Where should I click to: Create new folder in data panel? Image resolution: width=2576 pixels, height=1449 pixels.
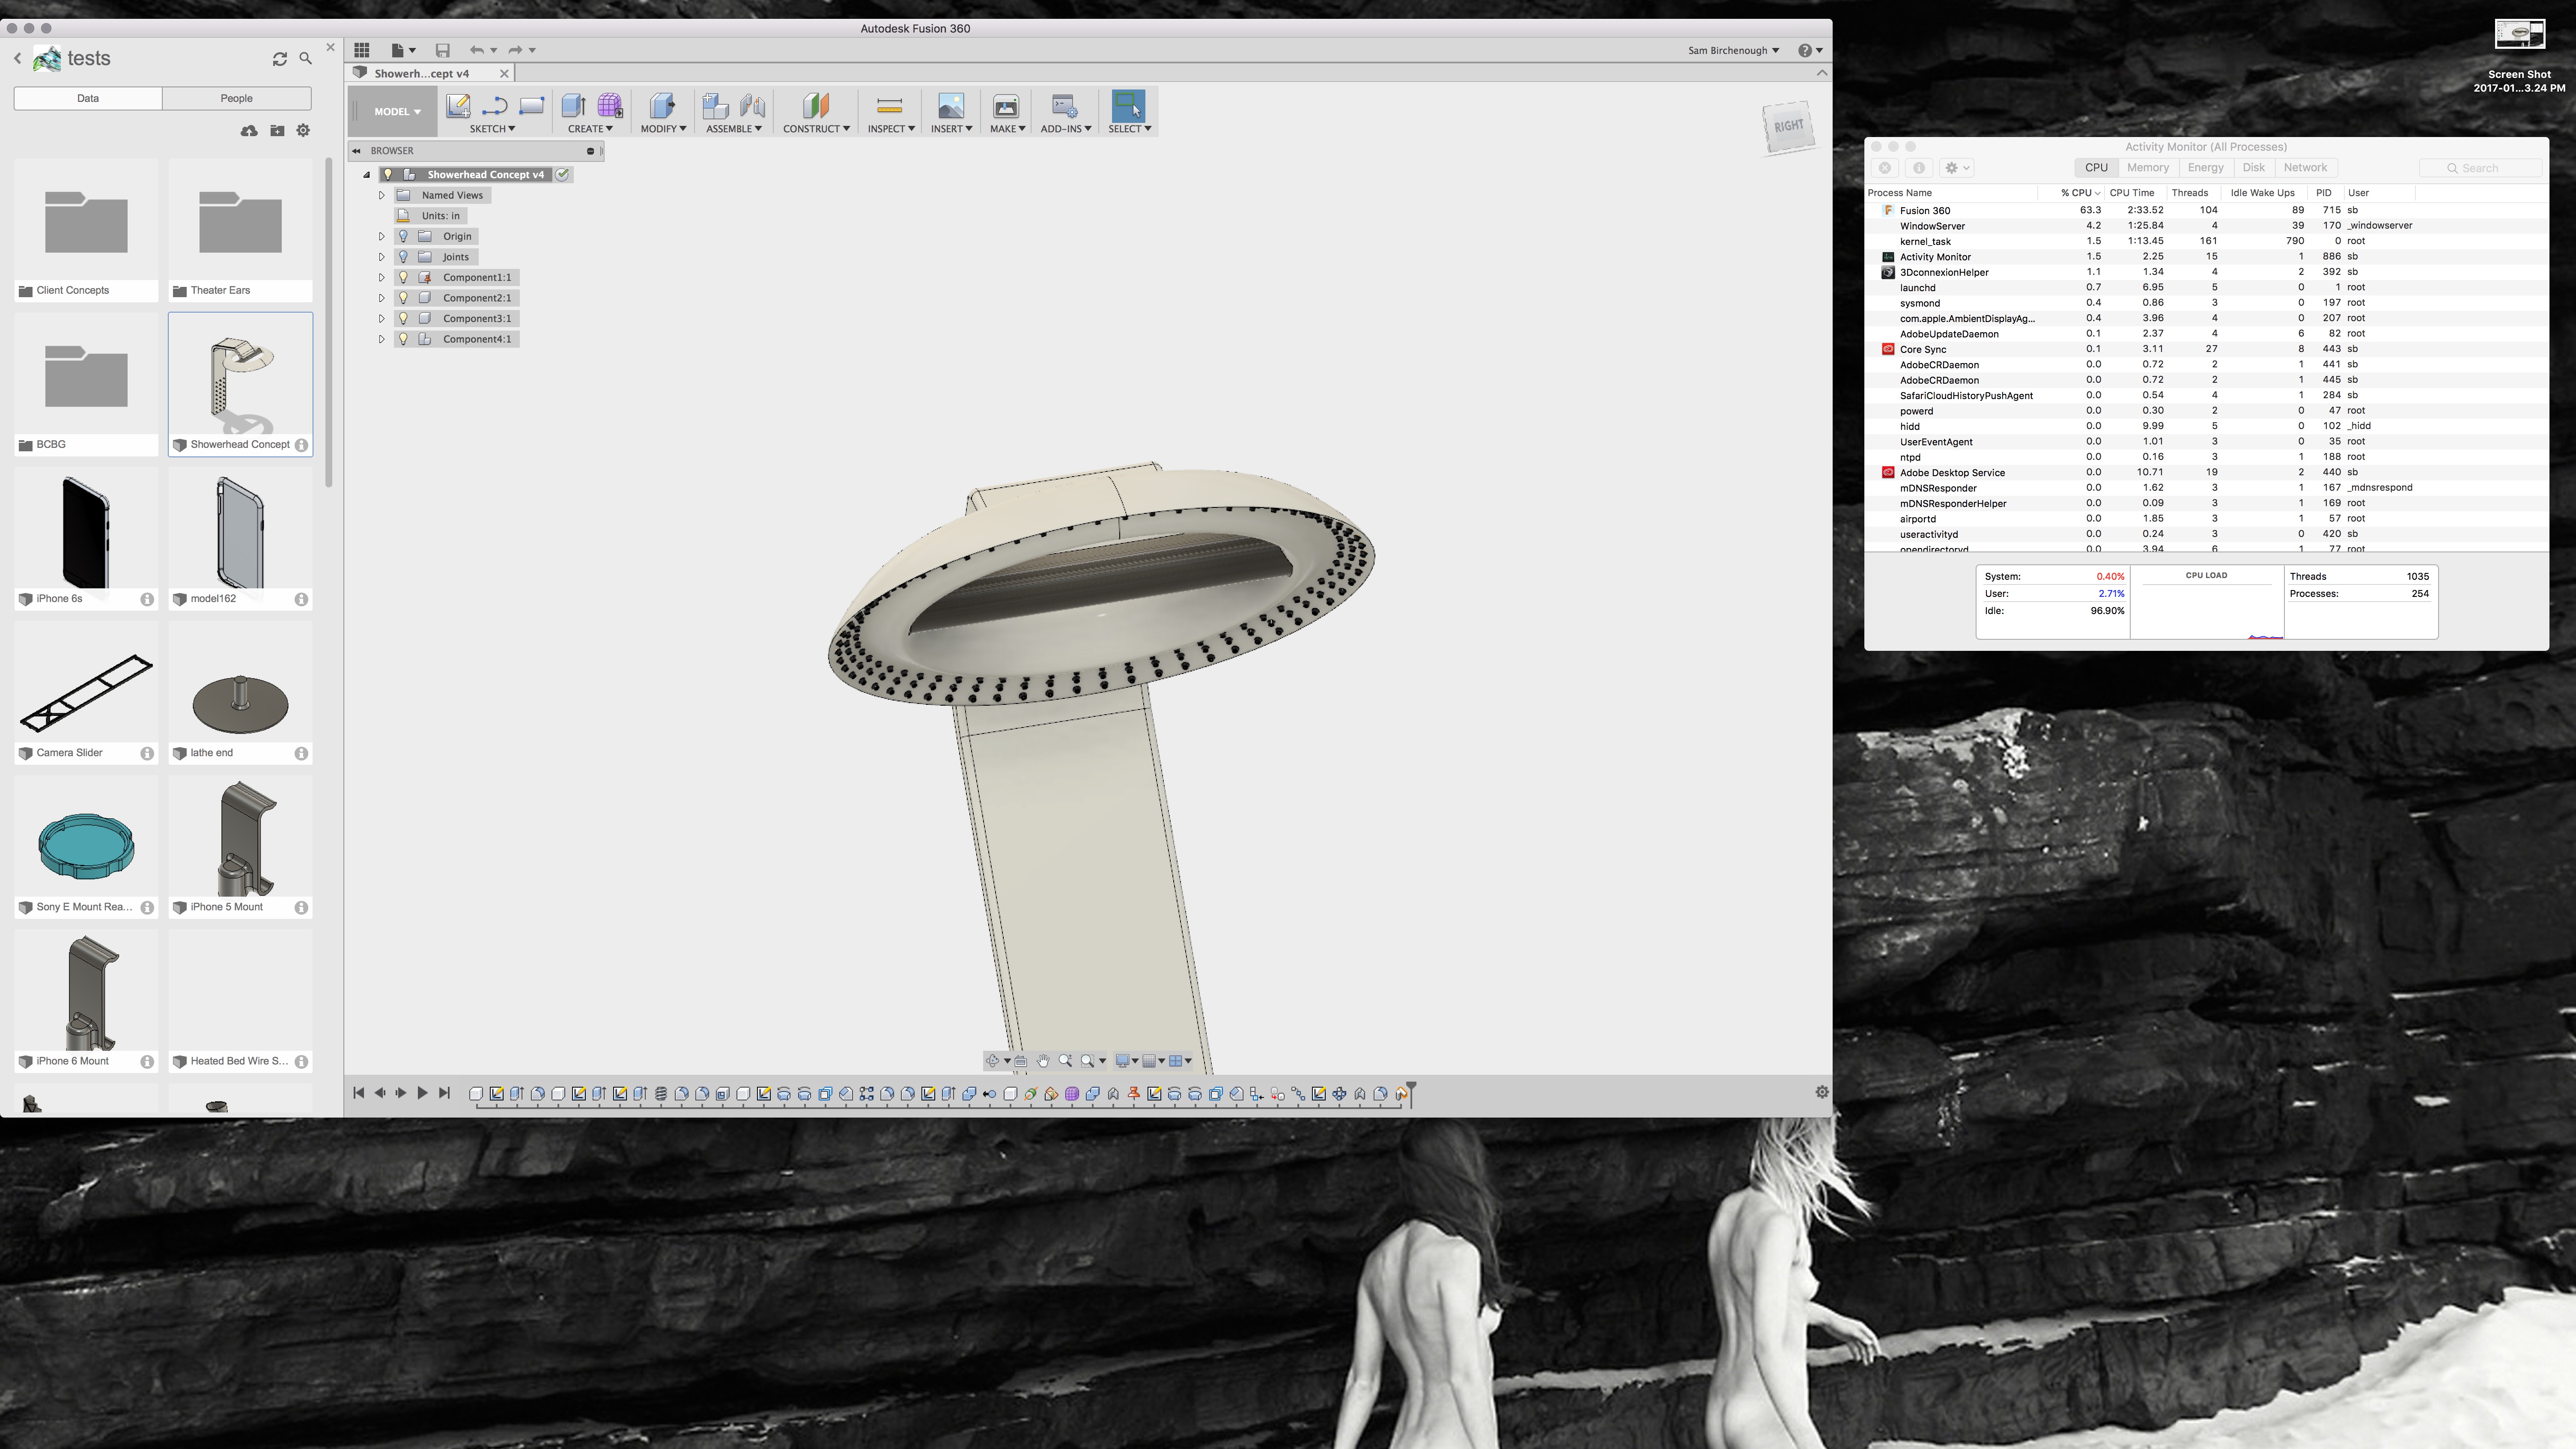pyautogui.click(x=277, y=131)
